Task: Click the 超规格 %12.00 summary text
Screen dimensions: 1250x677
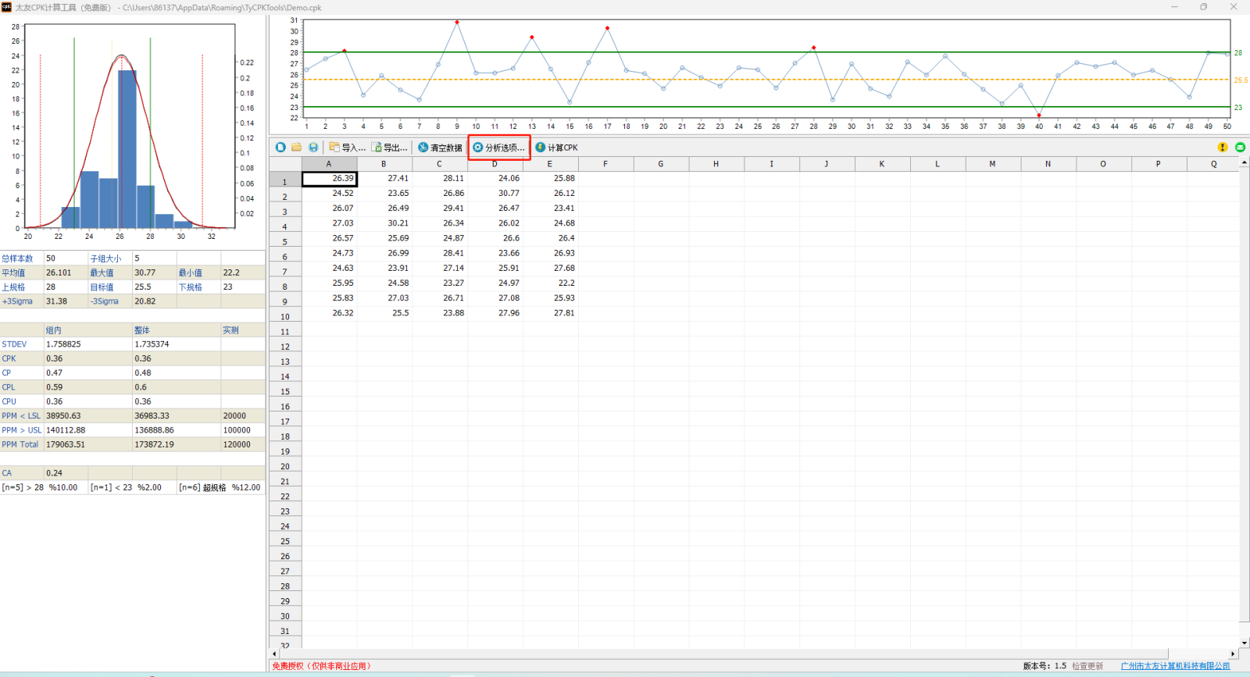Action: [220, 487]
